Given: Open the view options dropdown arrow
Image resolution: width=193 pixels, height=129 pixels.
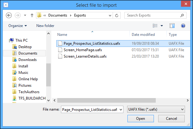Looking at the screenshot, I should [x=162, y=26].
